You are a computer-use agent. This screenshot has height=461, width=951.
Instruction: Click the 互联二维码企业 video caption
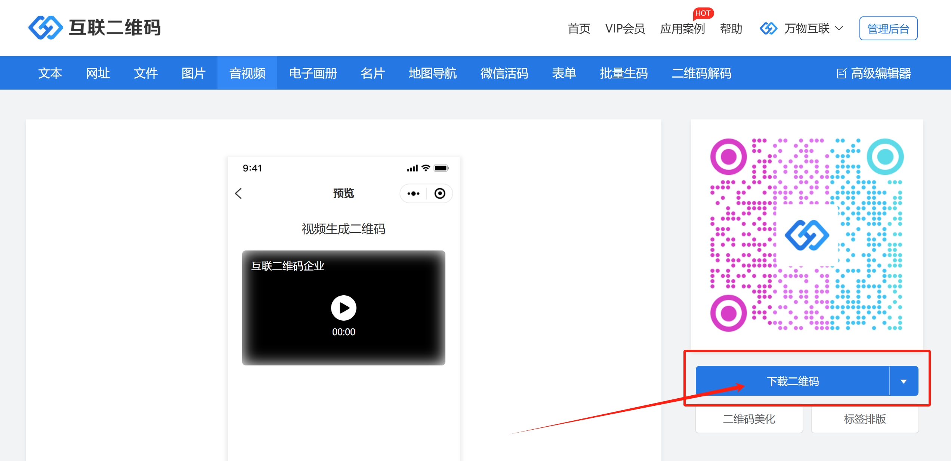click(x=288, y=266)
